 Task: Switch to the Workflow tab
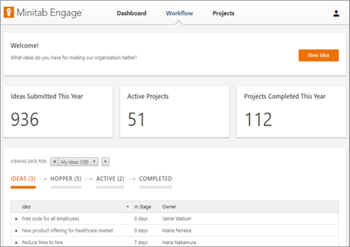pyautogui.click(x=179, y=13)
